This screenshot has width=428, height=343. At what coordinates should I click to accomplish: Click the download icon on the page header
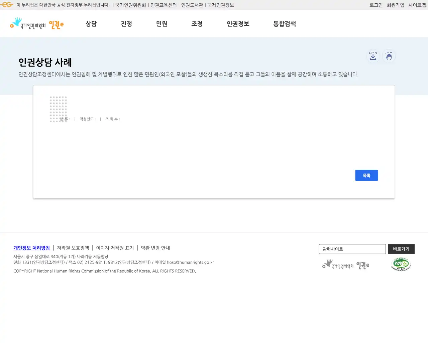click(372, 56)
